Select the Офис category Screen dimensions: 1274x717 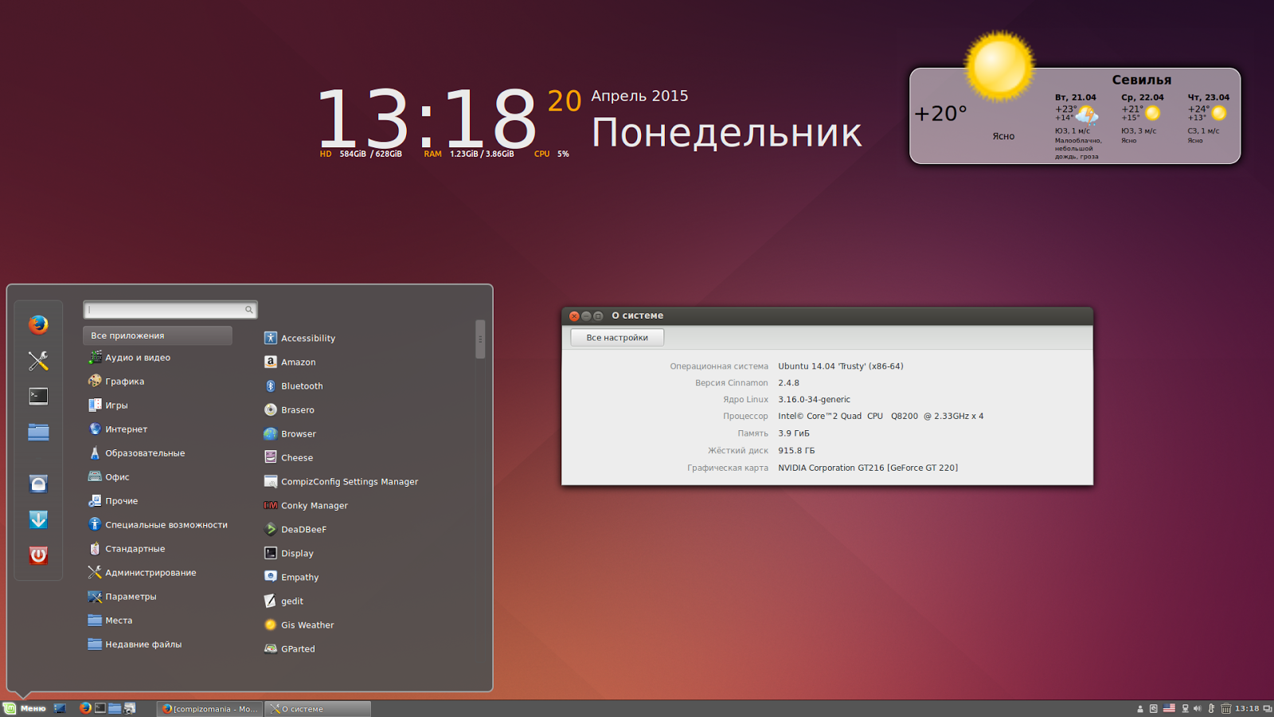point(108,477)
